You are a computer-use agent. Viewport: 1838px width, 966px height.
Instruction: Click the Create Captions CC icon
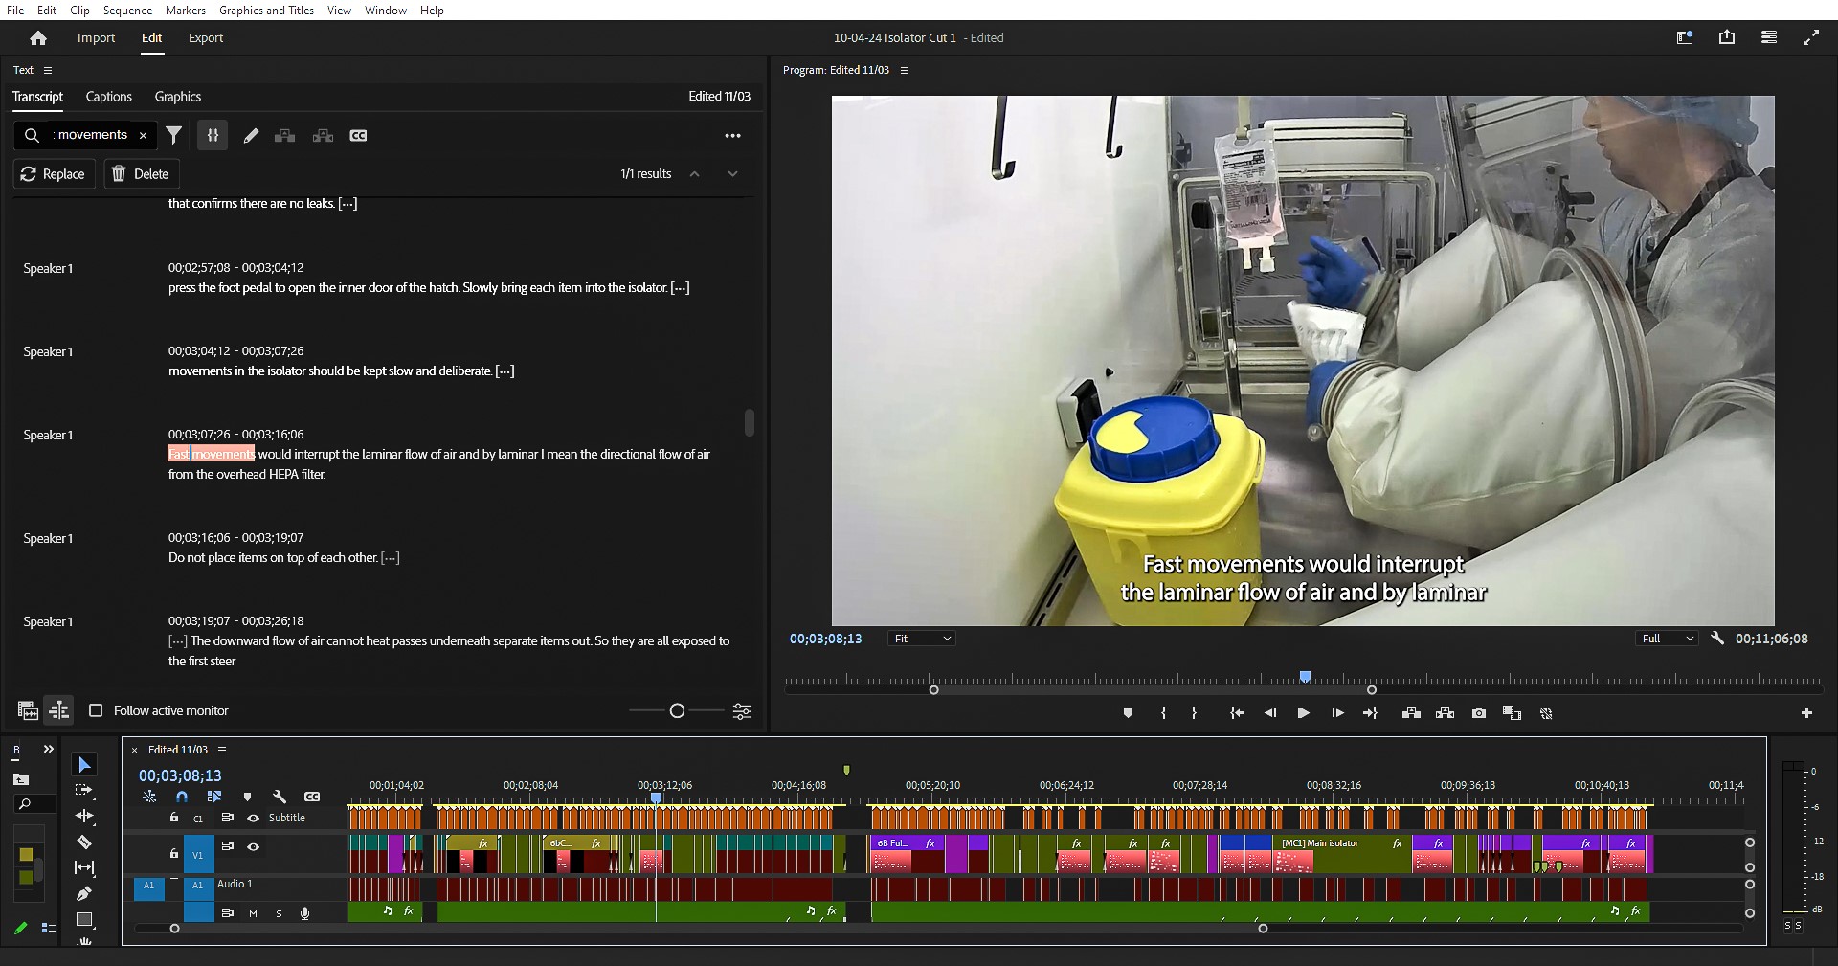358,136
